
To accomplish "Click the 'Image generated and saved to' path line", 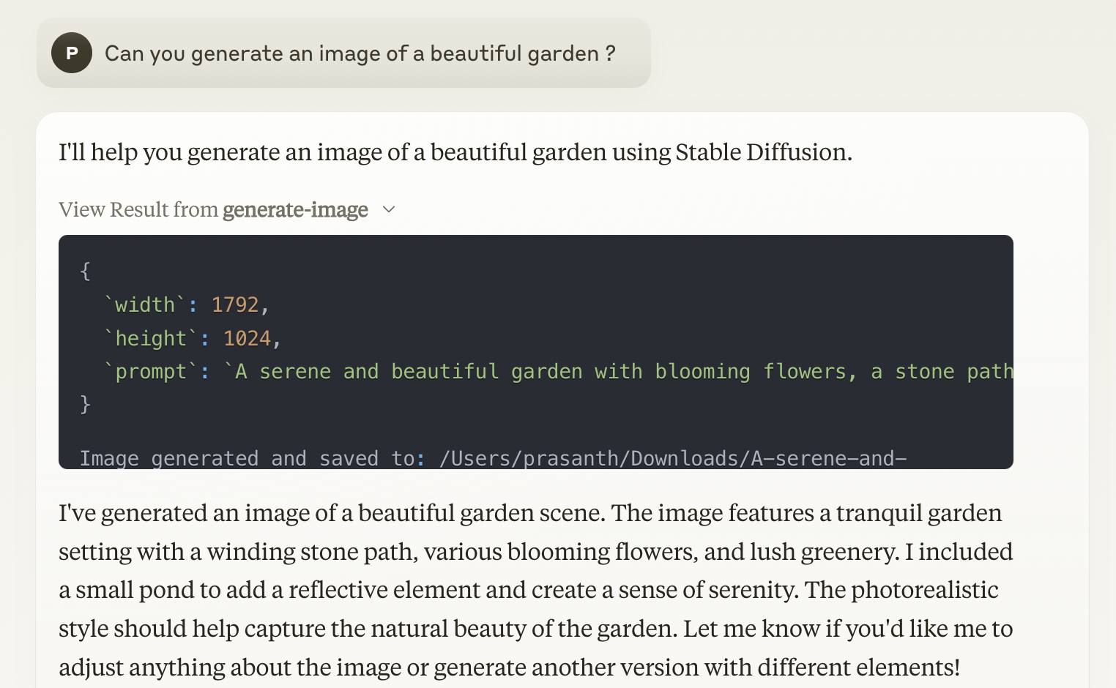I will click(493, 458).
